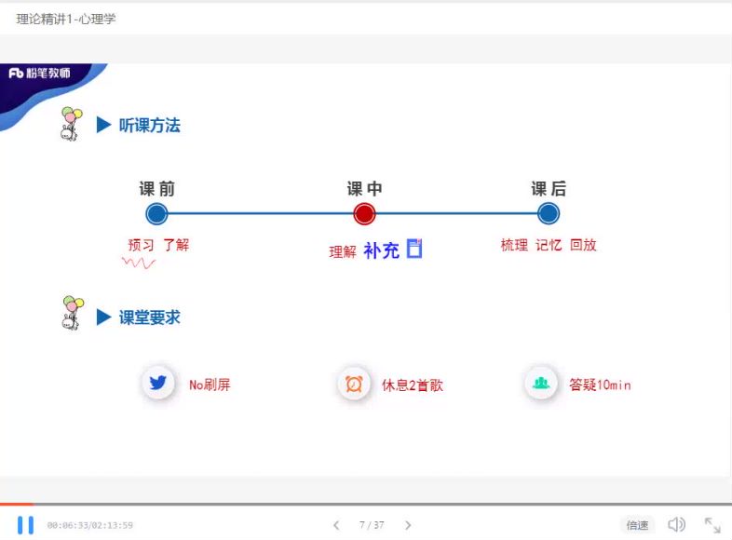The image size is (732, 540).
Task: Click the text 回放
Action: coord(583,245)
